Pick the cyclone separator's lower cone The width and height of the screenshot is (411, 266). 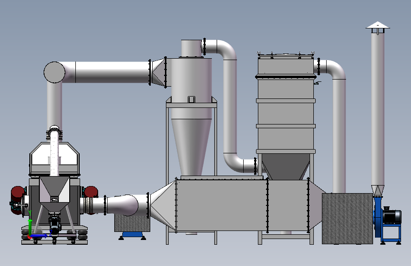(192, 147)
